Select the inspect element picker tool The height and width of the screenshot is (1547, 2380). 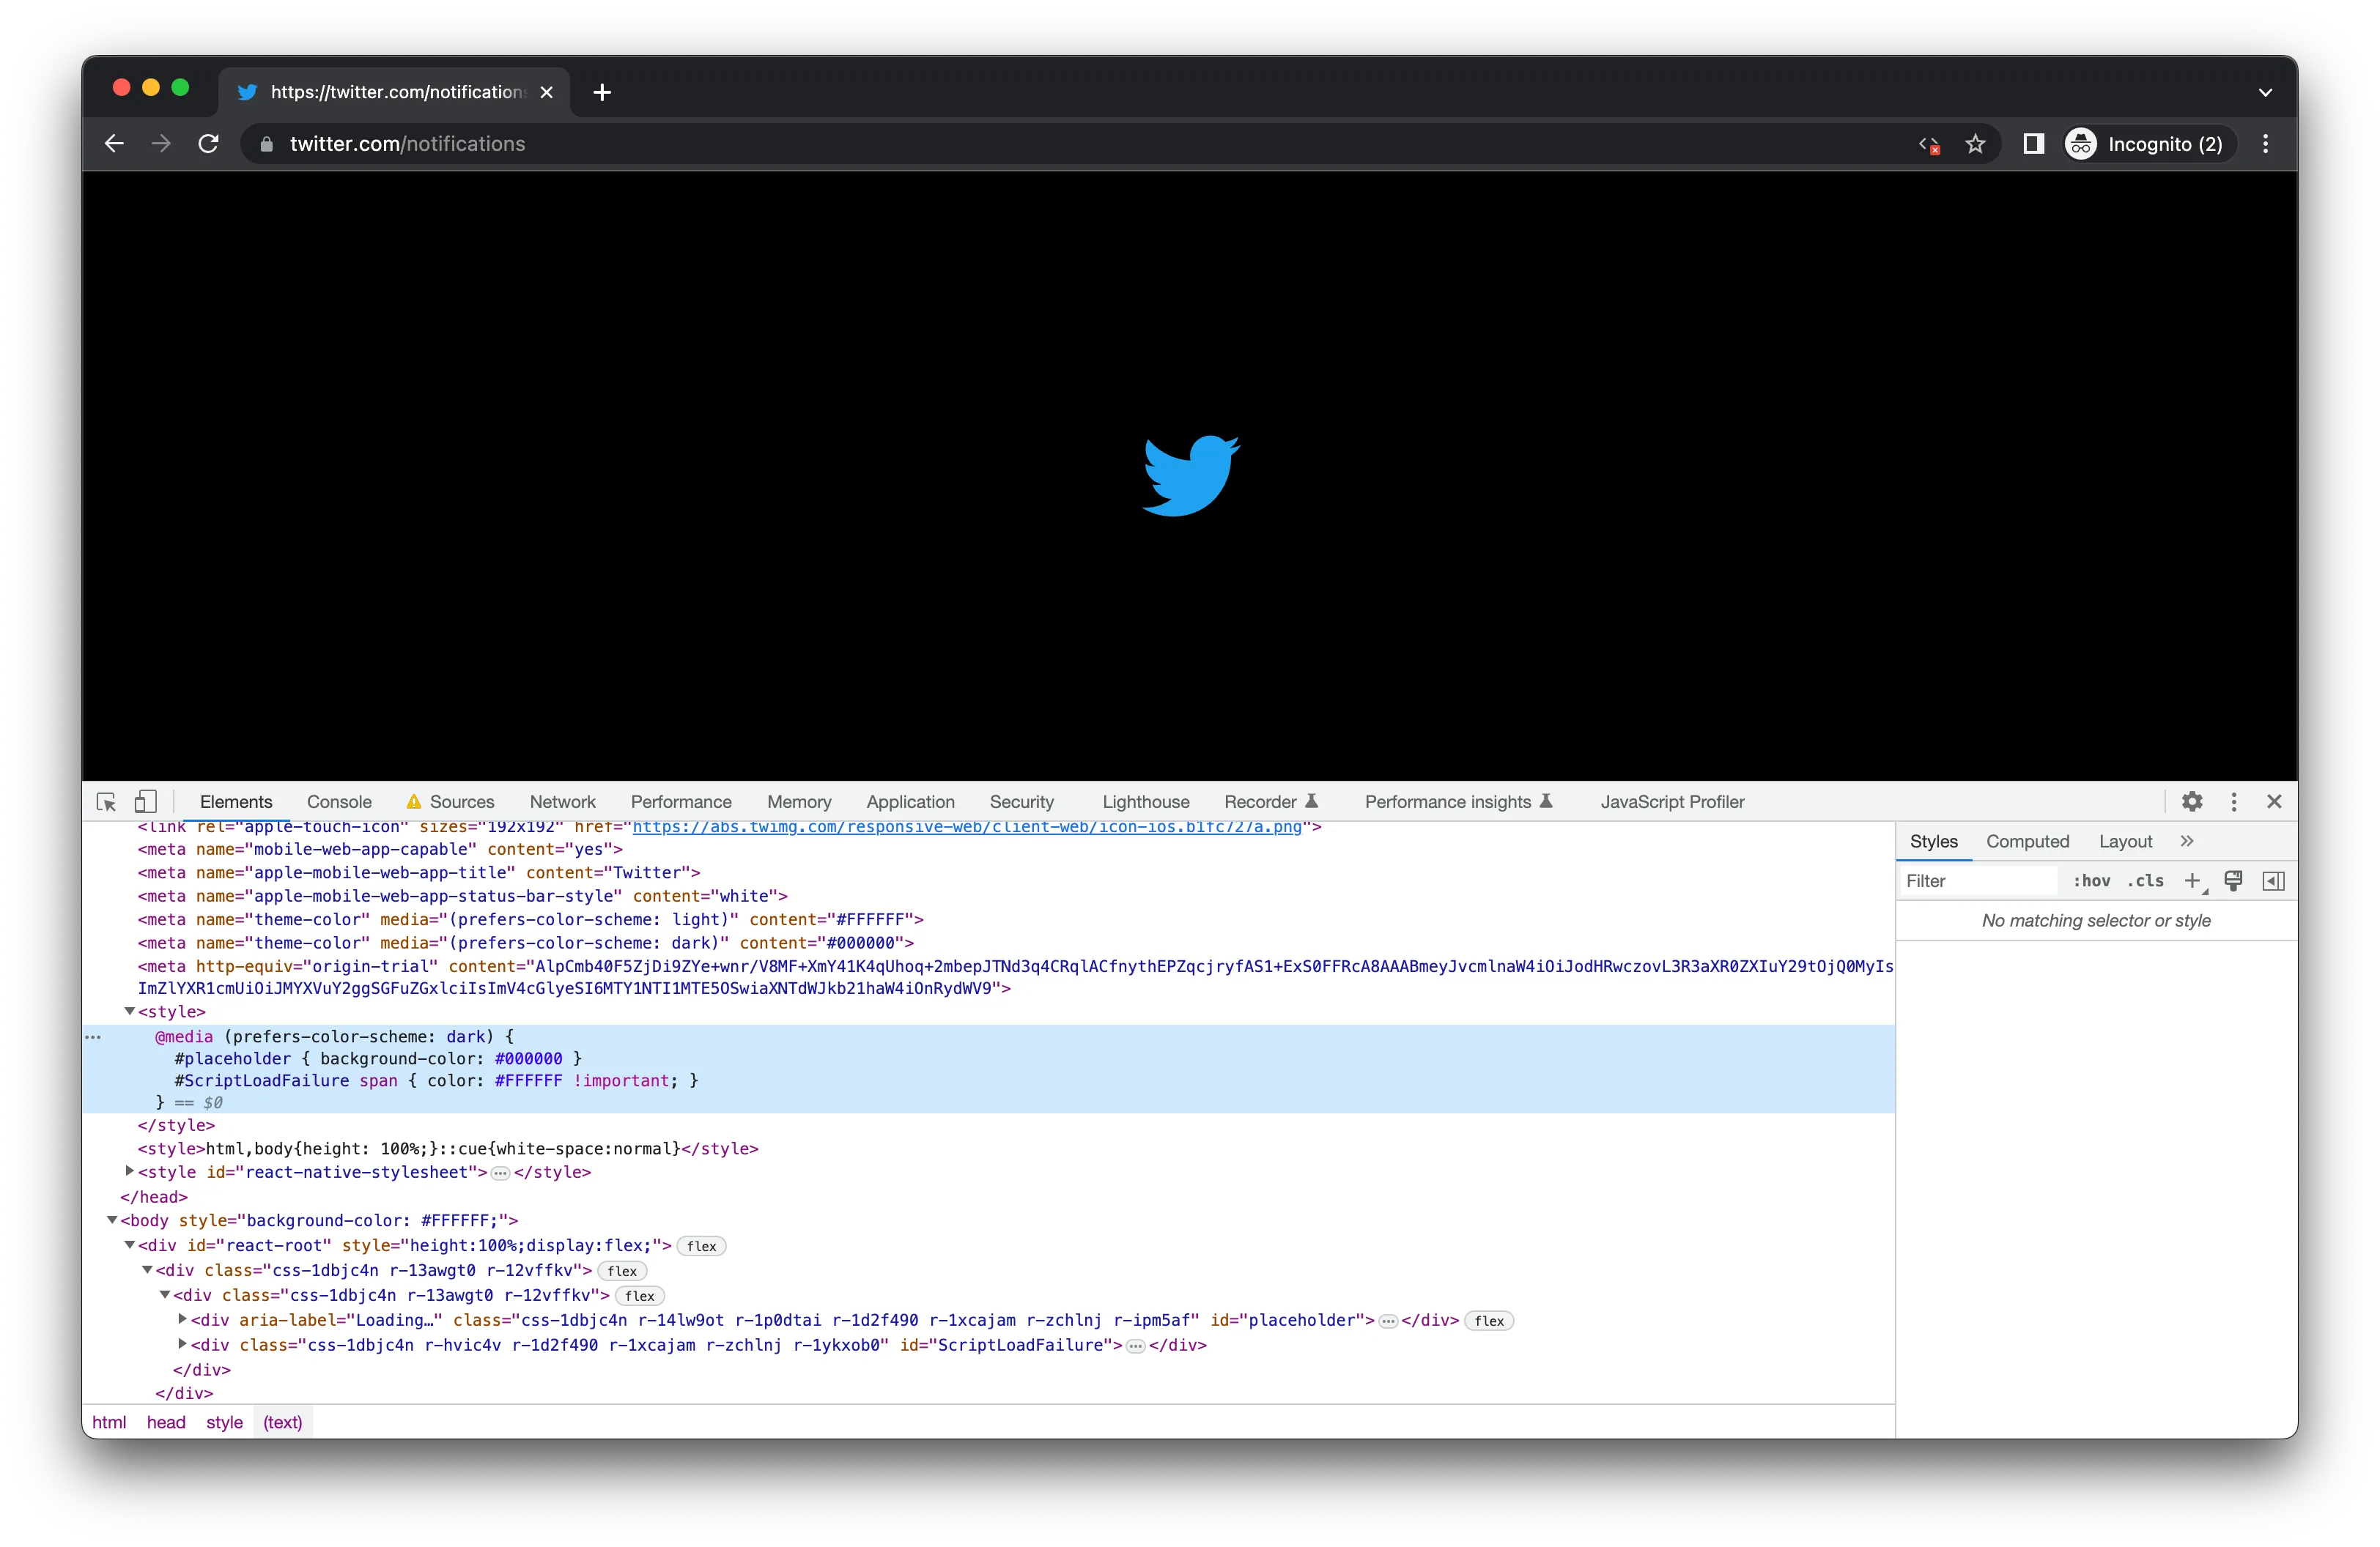click(x=106, y=801)
